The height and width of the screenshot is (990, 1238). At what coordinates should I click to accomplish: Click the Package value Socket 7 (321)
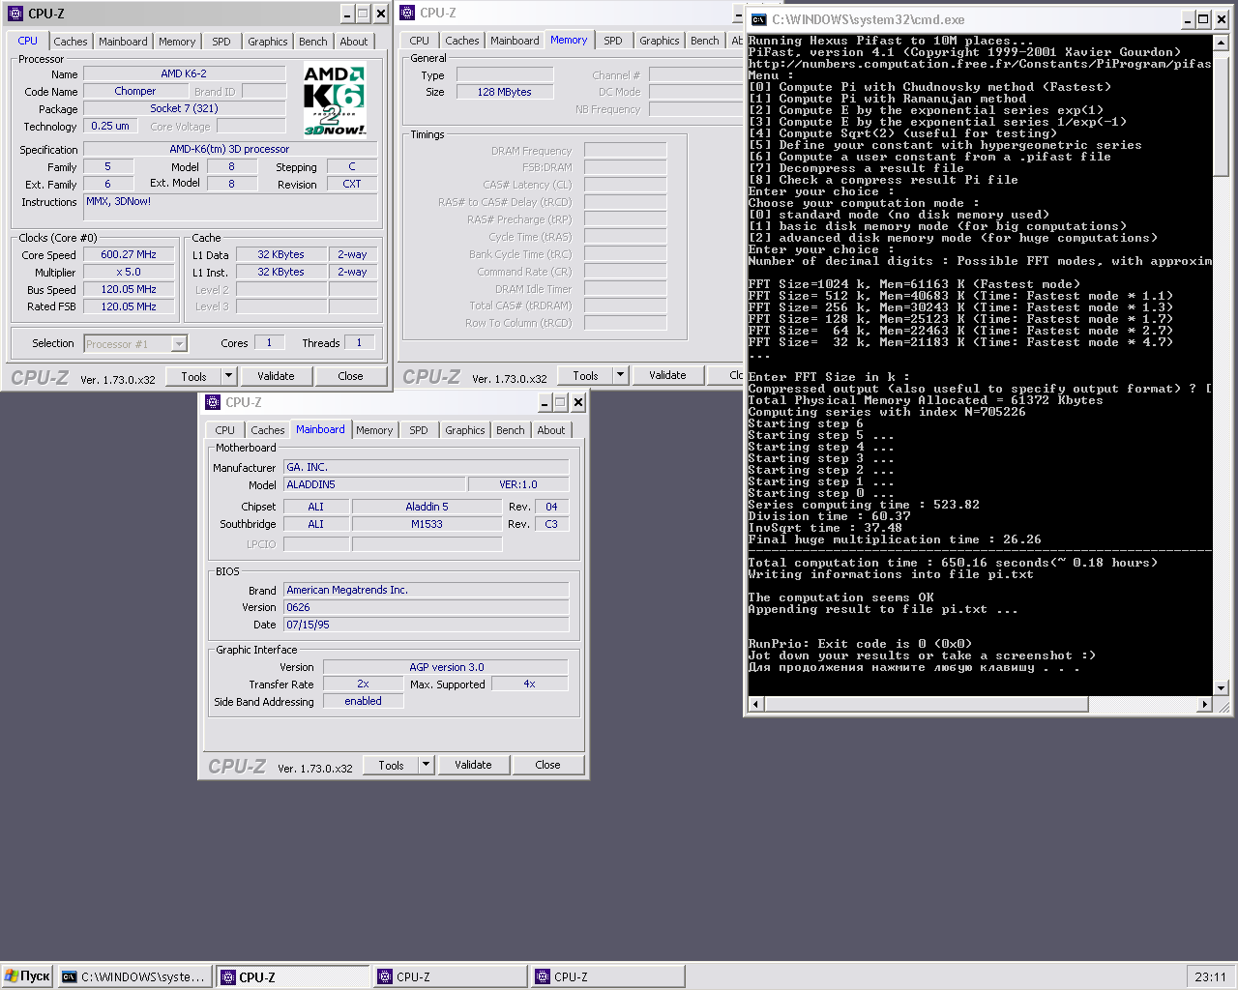184,108
